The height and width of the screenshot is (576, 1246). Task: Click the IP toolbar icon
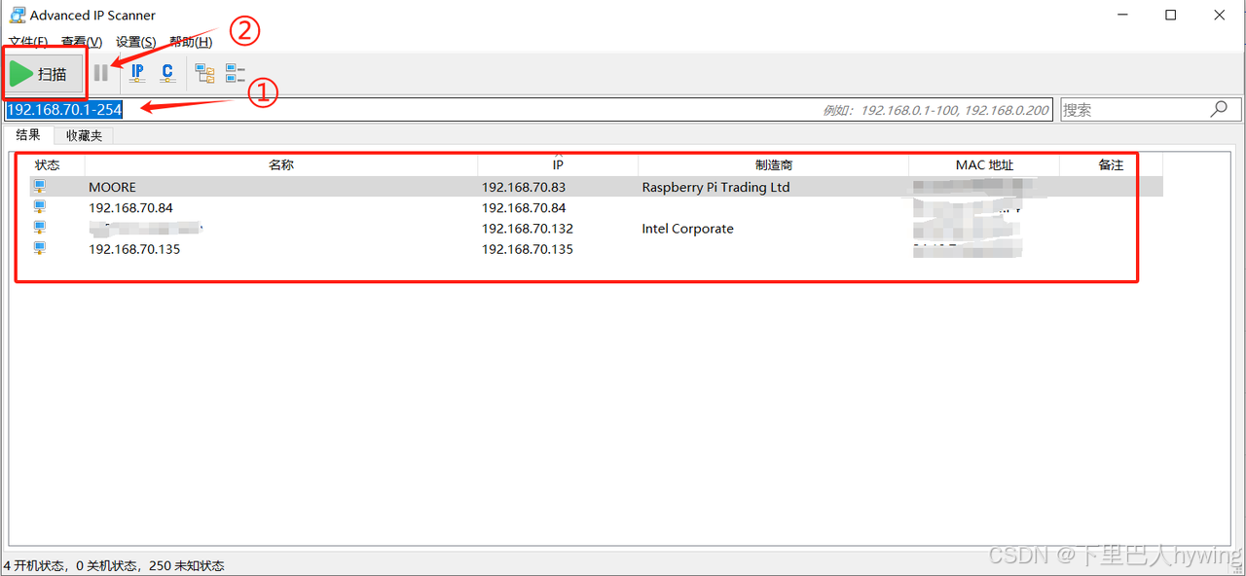click(137, 73)
